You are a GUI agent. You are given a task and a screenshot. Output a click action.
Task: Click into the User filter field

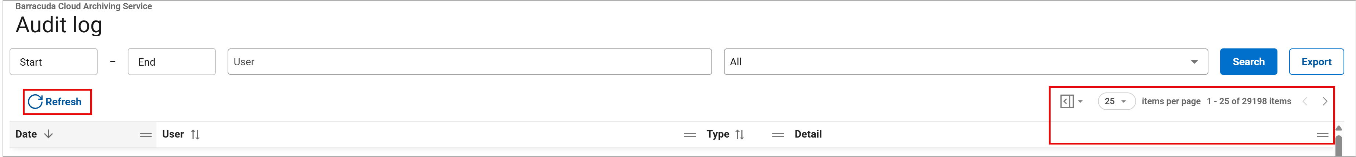tap(469, 62)
